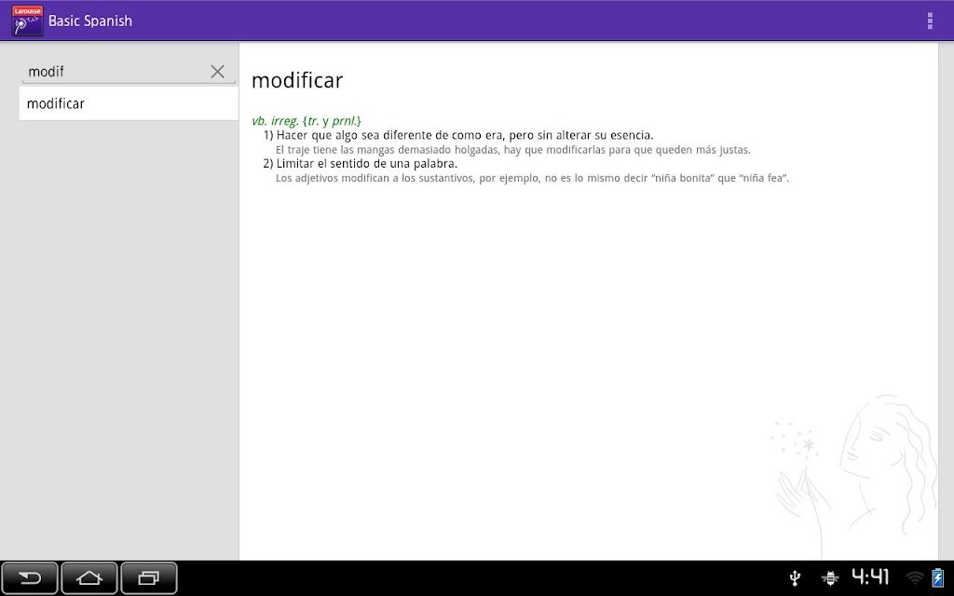Image resolution: width=954 pixels, height=596 pixels.
Task: Click the "modificar" entry heading
Action: (x=297, y=80)
